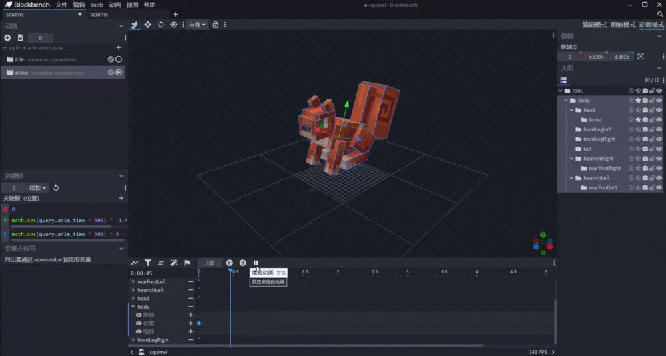Pause the animation playback
The image size is (666, 356).
(x=256, y=263)
